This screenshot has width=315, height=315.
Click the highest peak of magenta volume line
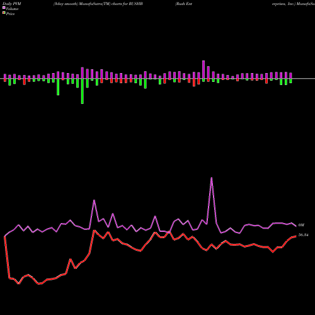point(212,178)
